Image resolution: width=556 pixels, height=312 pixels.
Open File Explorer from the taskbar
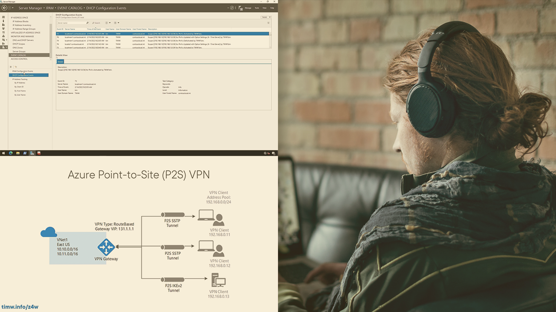click(x=18, y=153)
